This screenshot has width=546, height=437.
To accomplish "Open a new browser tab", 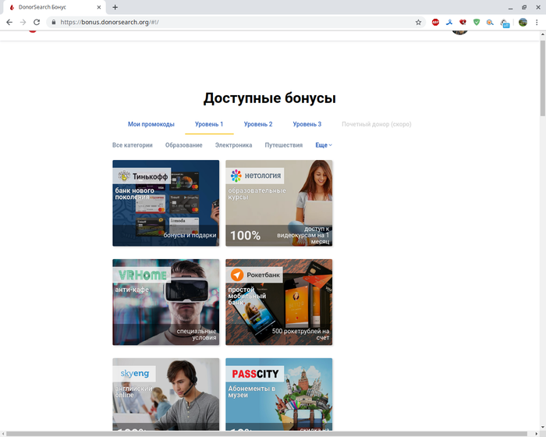I will 115,7.
